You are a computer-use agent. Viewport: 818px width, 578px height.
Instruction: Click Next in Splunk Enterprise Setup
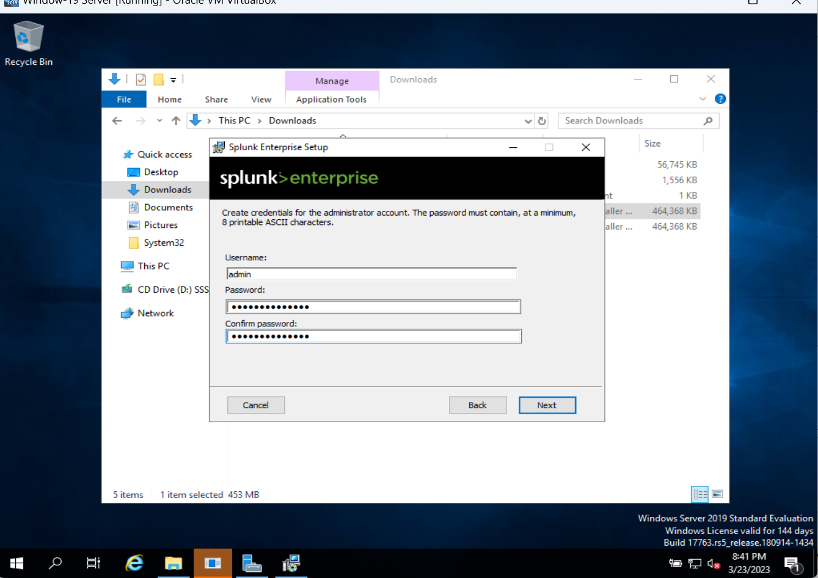click(547, 405)
